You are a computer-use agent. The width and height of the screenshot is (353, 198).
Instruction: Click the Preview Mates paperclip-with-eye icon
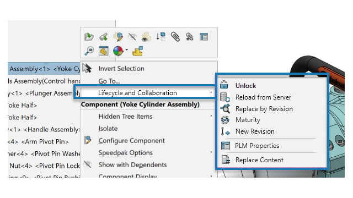click(189, 37)
